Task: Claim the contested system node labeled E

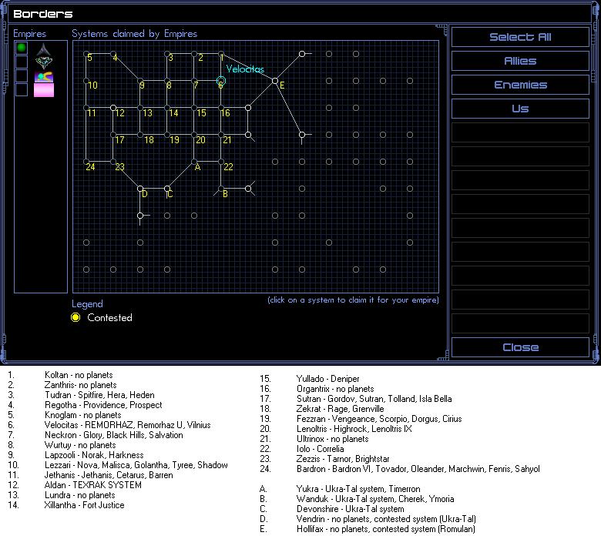Action: pos(275,81)
